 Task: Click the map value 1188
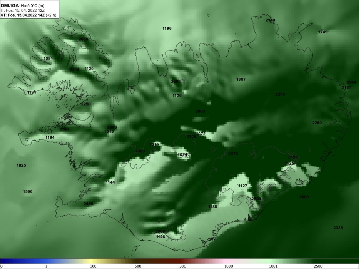point(213,207)
